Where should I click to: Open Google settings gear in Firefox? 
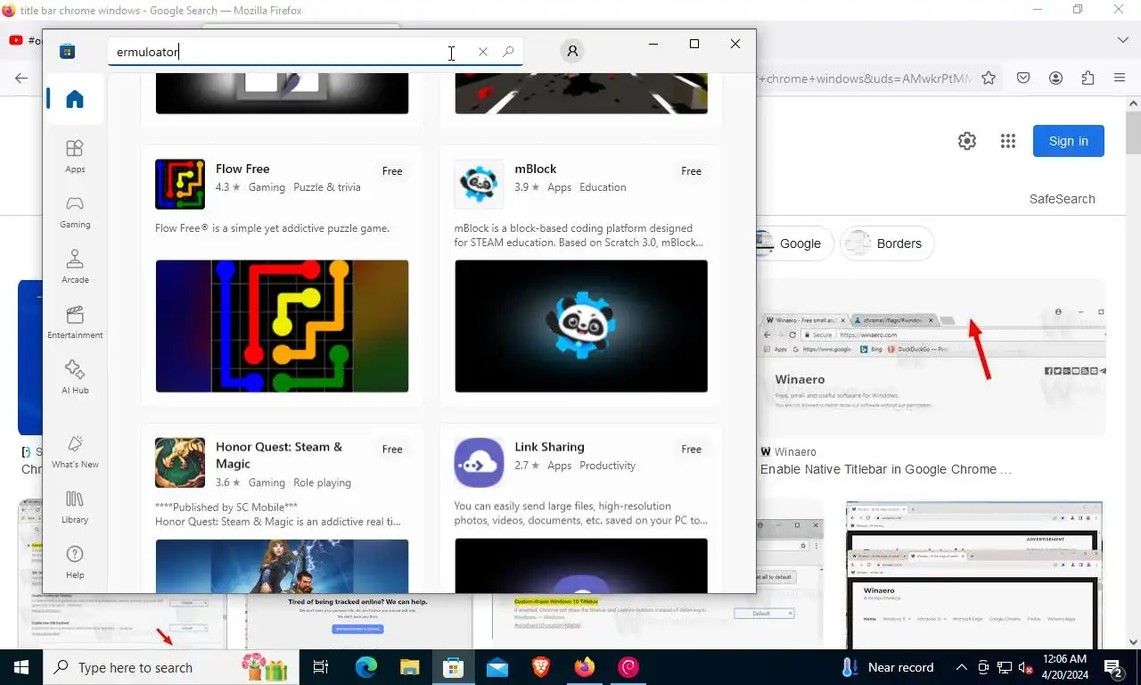point(967,141)
